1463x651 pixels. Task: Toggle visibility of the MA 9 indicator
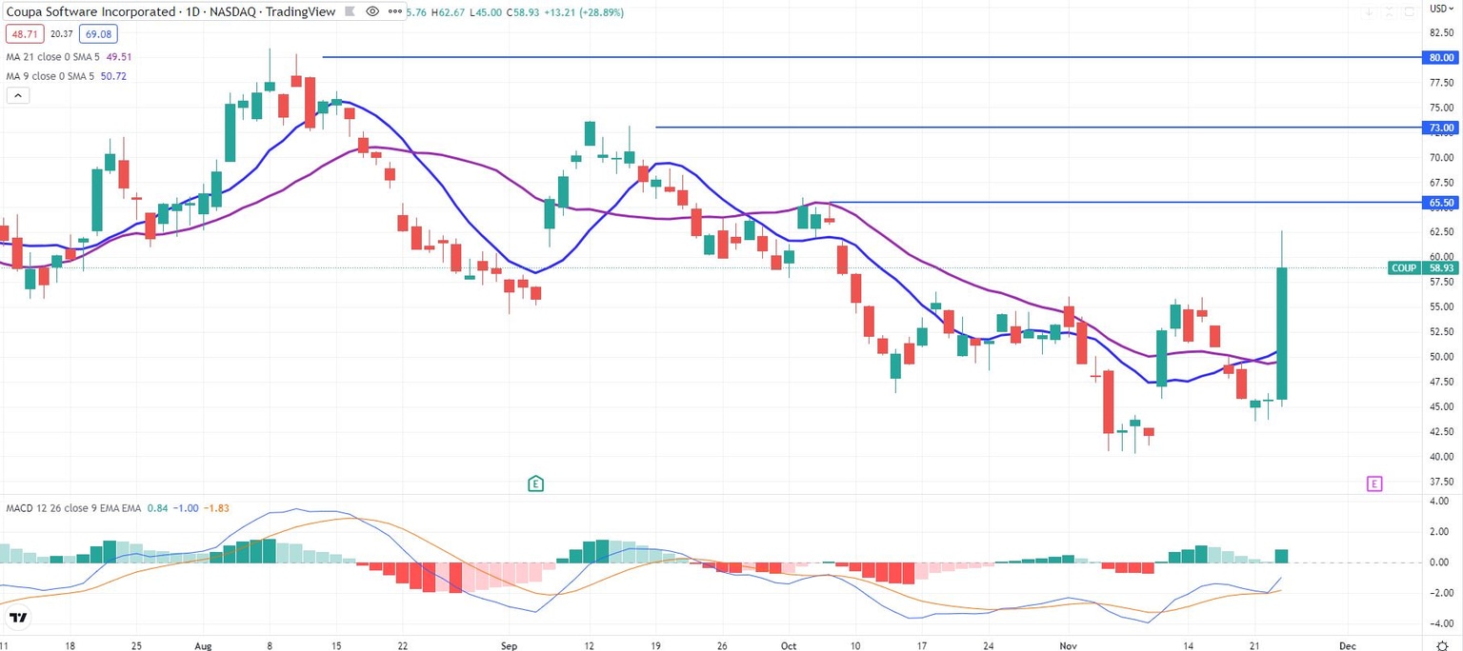[62, 76]
